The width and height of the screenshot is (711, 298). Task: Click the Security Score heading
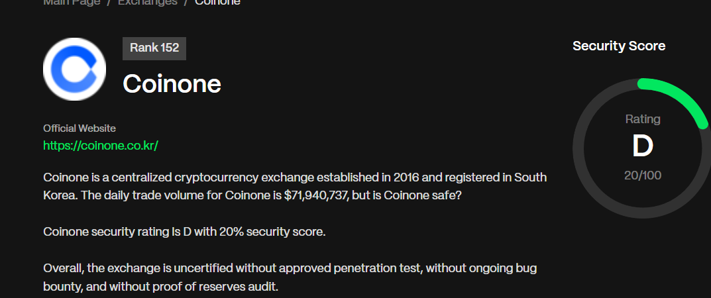[x=619, y=46]
